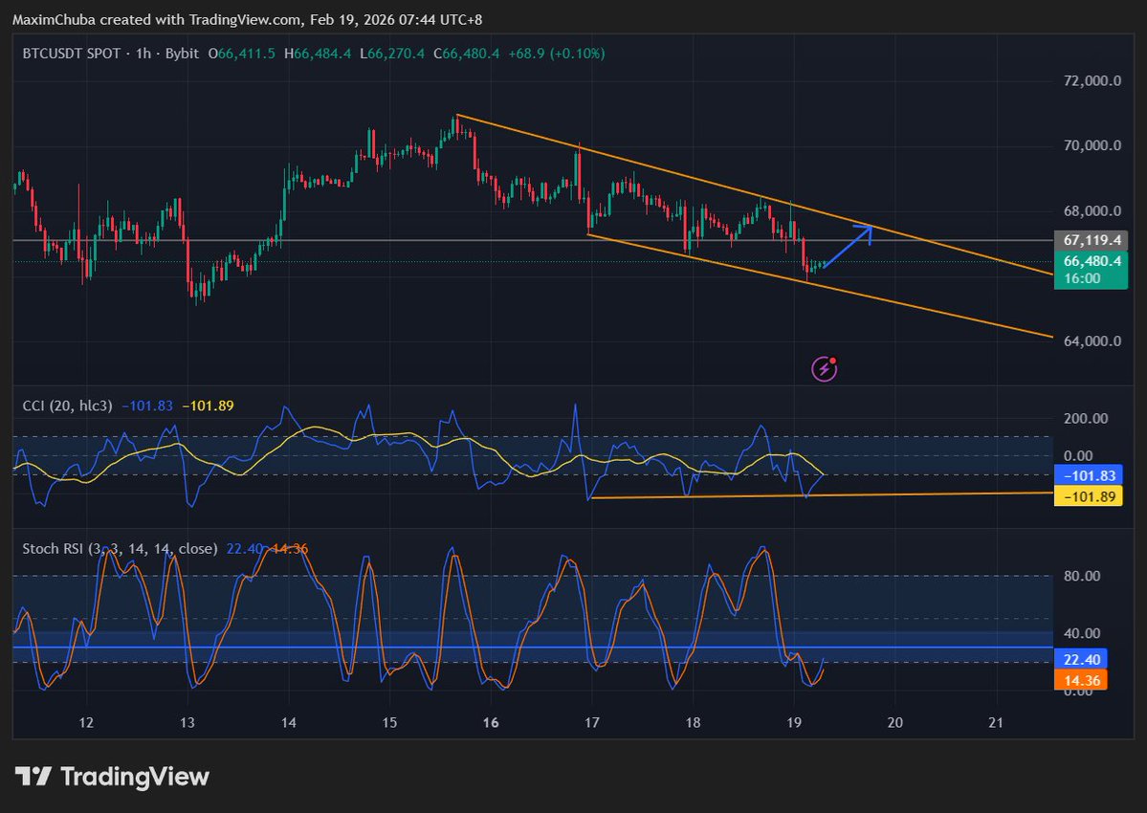Click the TradingView logo at bottom

[x=112, y=776]
